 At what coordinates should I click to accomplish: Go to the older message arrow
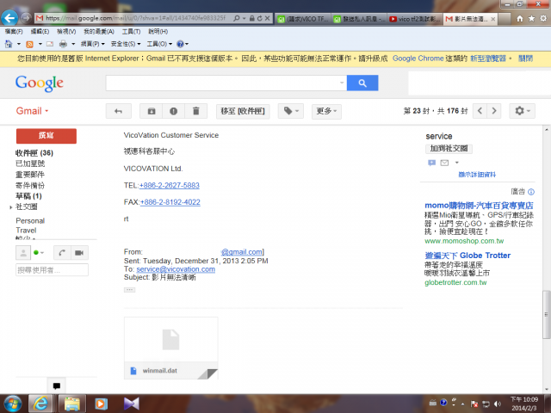tap(494, 111)
